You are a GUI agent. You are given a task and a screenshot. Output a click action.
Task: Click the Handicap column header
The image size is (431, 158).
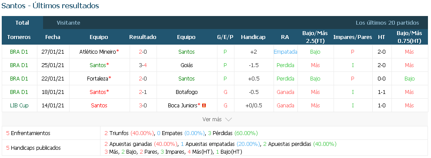pyautogui.click(x=253, y=37)
